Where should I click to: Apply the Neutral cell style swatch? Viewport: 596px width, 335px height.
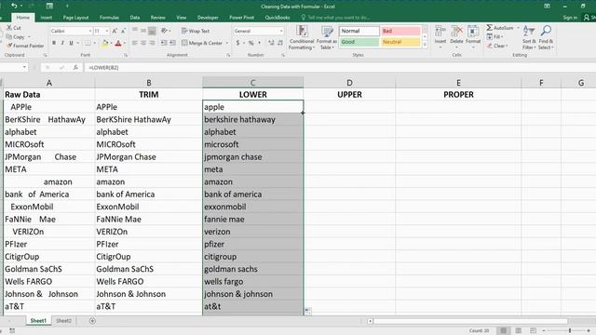(401, 42)
